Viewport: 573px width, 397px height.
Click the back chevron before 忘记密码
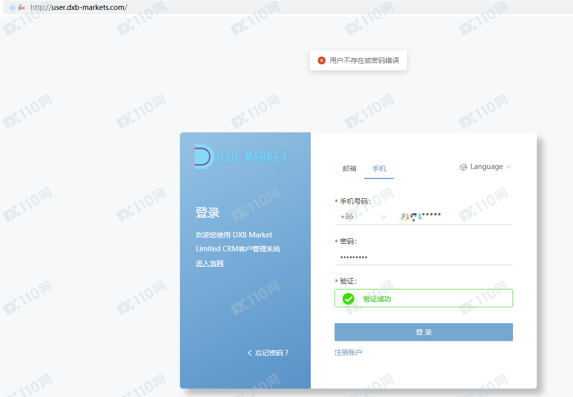250,353
